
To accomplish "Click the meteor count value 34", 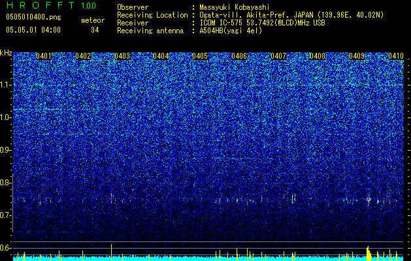I will point(95,30).
